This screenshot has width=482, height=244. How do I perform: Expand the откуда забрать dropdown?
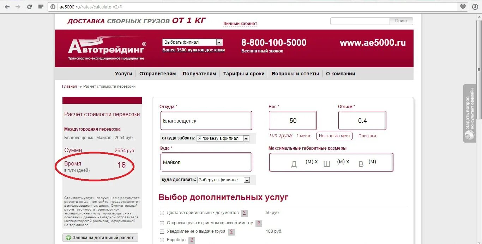pos(223,138)
